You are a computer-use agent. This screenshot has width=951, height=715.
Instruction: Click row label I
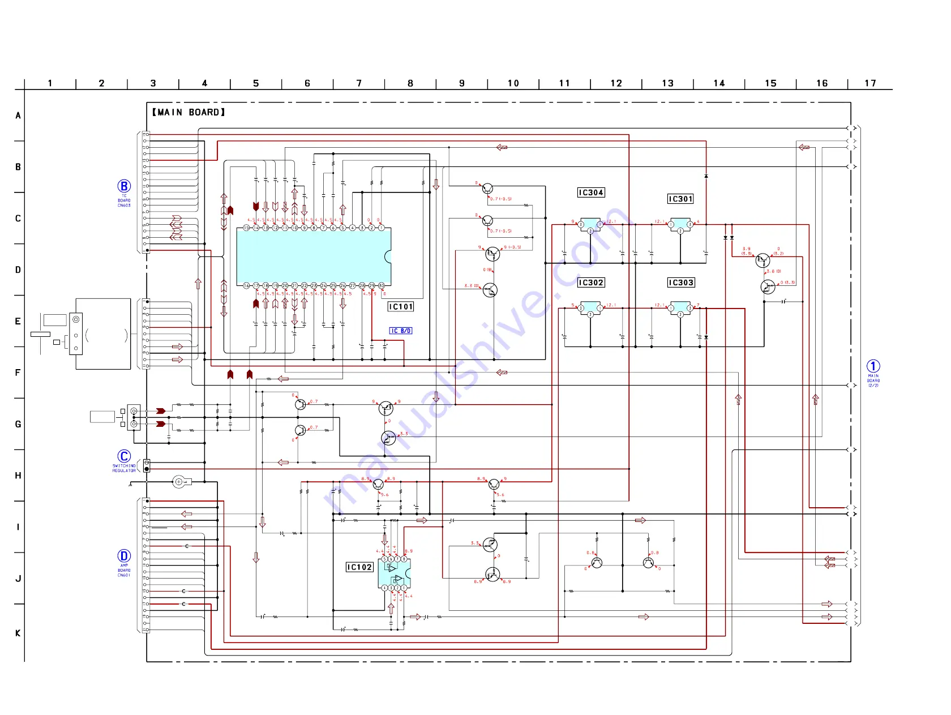(x=18, y=528)
